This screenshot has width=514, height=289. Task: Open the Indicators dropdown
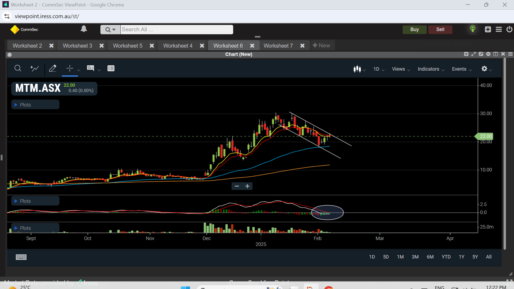coord(431,69)
